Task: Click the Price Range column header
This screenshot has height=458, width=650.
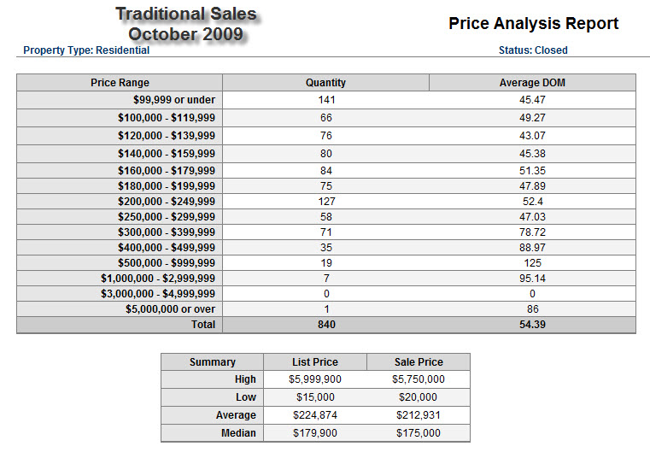Action: [x=120, y=83]
